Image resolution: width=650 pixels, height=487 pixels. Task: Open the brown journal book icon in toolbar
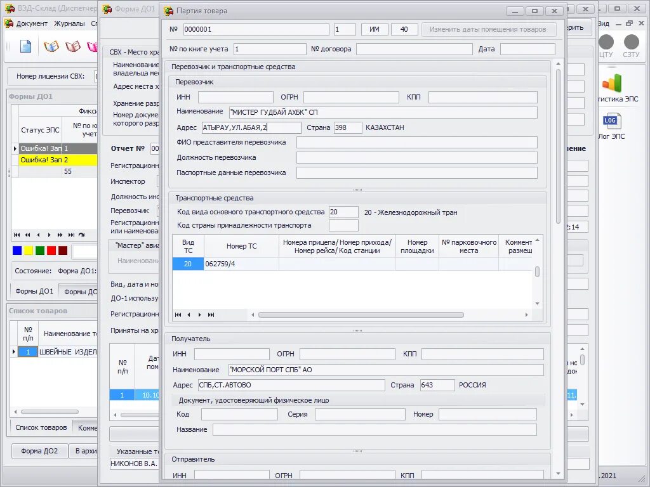[x=73, y=46]
